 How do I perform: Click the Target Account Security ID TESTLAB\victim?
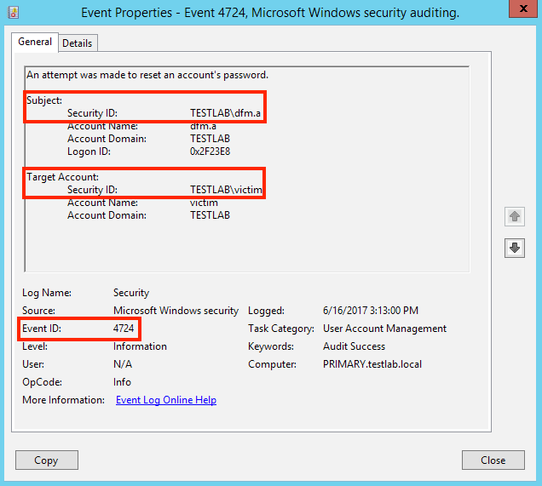[x=226, y=190]
